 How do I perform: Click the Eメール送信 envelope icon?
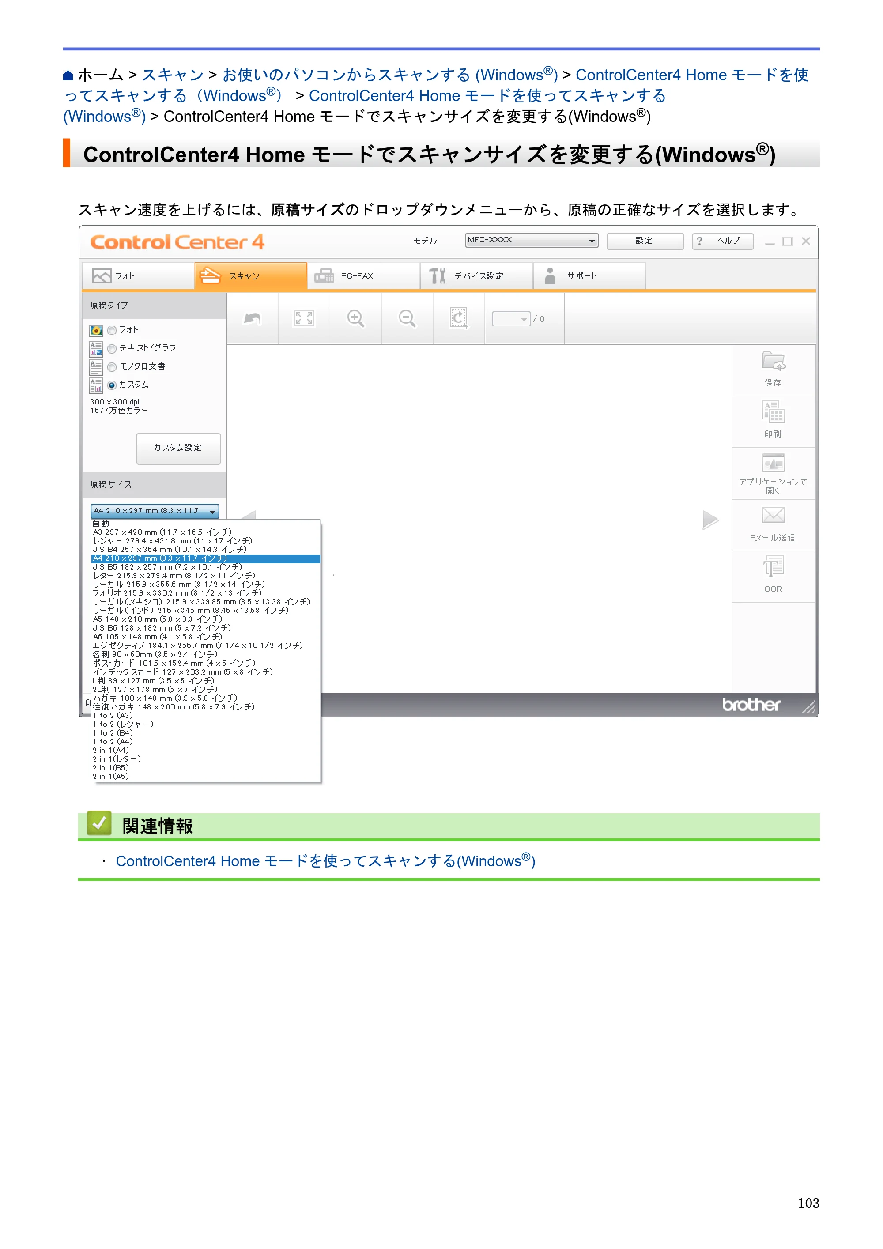pyautogui.click(x=773, y=515)
